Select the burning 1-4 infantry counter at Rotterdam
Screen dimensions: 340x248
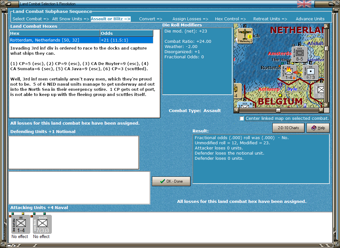coord(288,72)
